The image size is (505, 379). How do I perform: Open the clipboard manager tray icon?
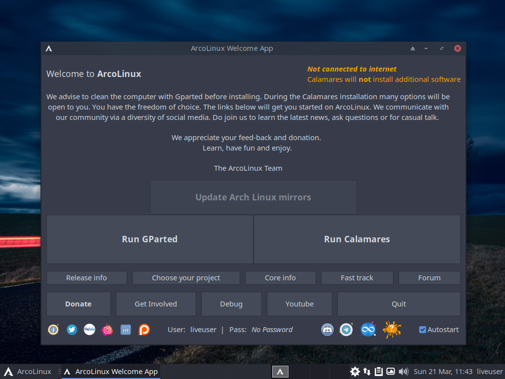click(x=379, y=372)
